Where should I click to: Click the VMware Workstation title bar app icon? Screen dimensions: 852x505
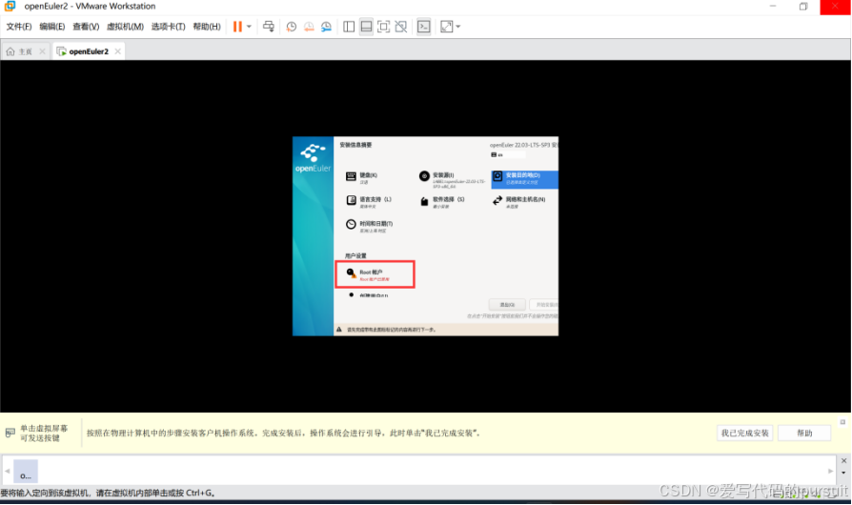point(10,7)
